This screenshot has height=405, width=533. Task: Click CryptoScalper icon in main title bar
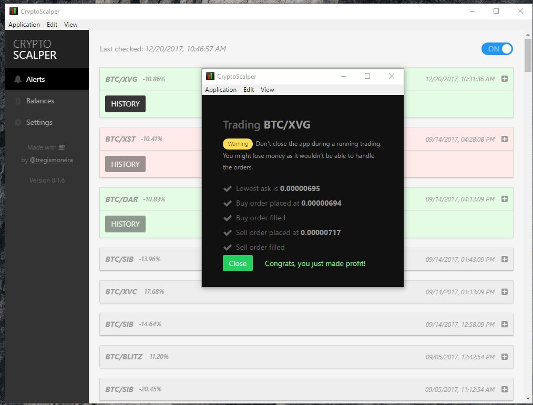point(14,11)
